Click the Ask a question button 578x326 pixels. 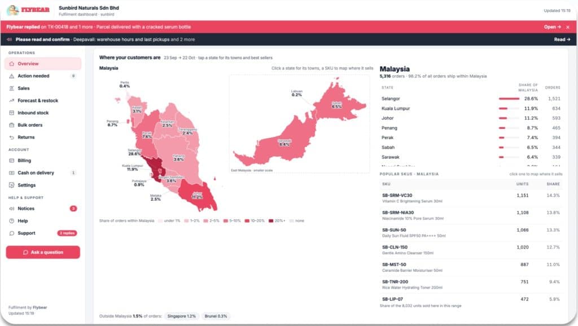[x=43, y=252]
